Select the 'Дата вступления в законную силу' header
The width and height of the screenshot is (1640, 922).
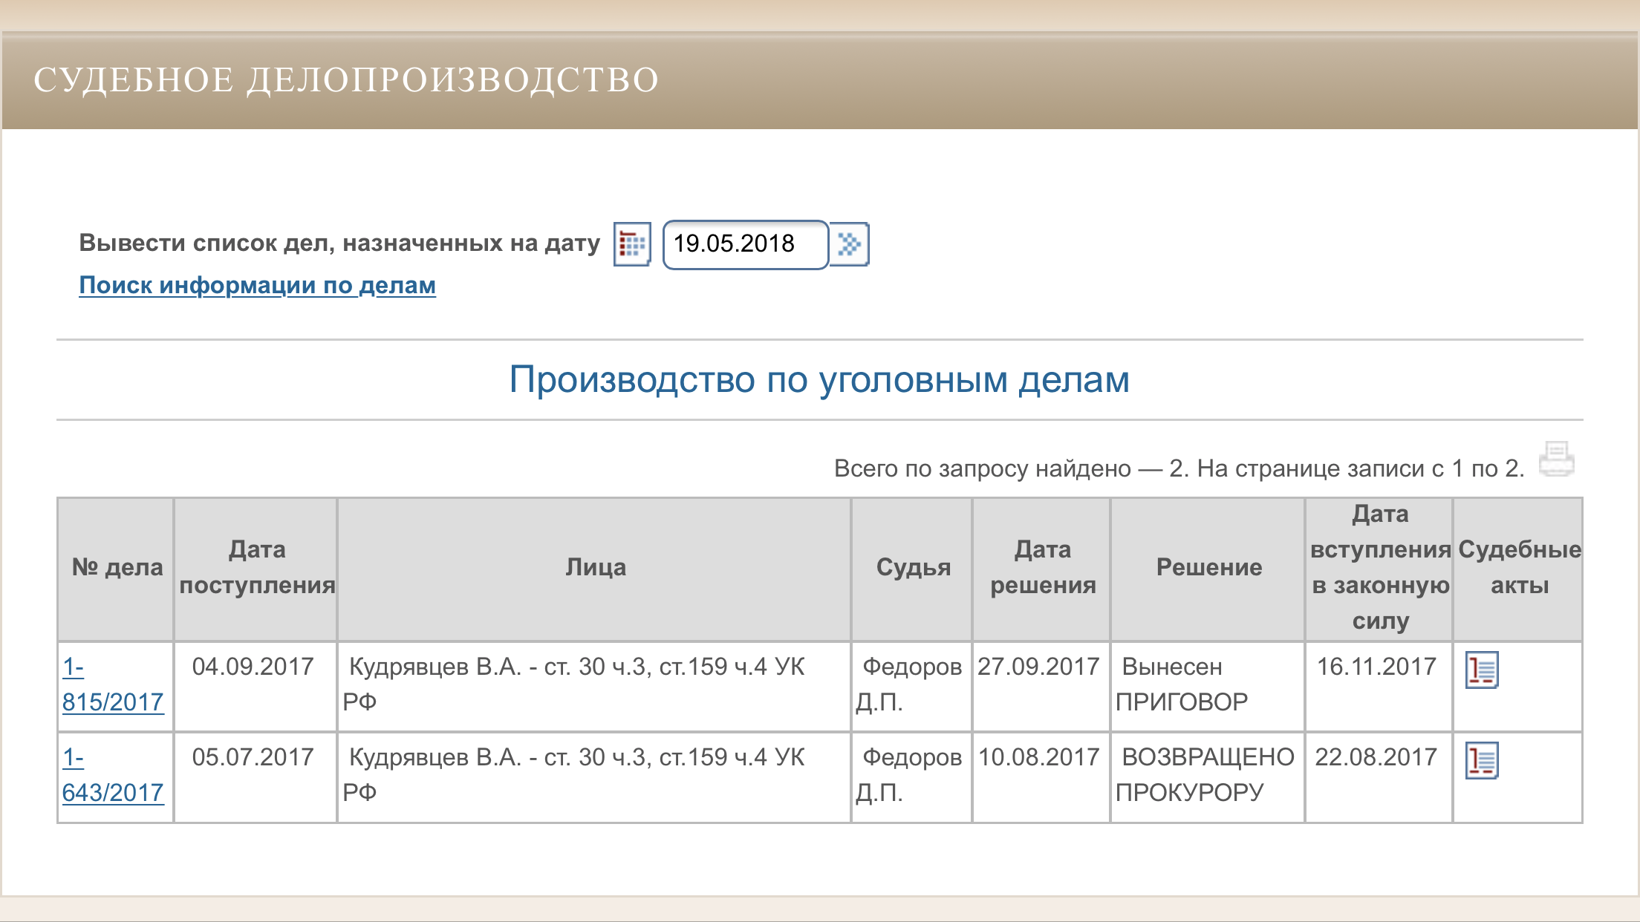[x=1380, y=568]
